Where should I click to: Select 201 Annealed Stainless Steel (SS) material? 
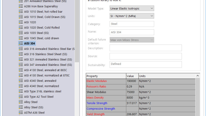45,1
